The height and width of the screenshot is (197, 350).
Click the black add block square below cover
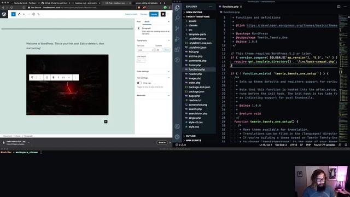click(x=106, y=121)
